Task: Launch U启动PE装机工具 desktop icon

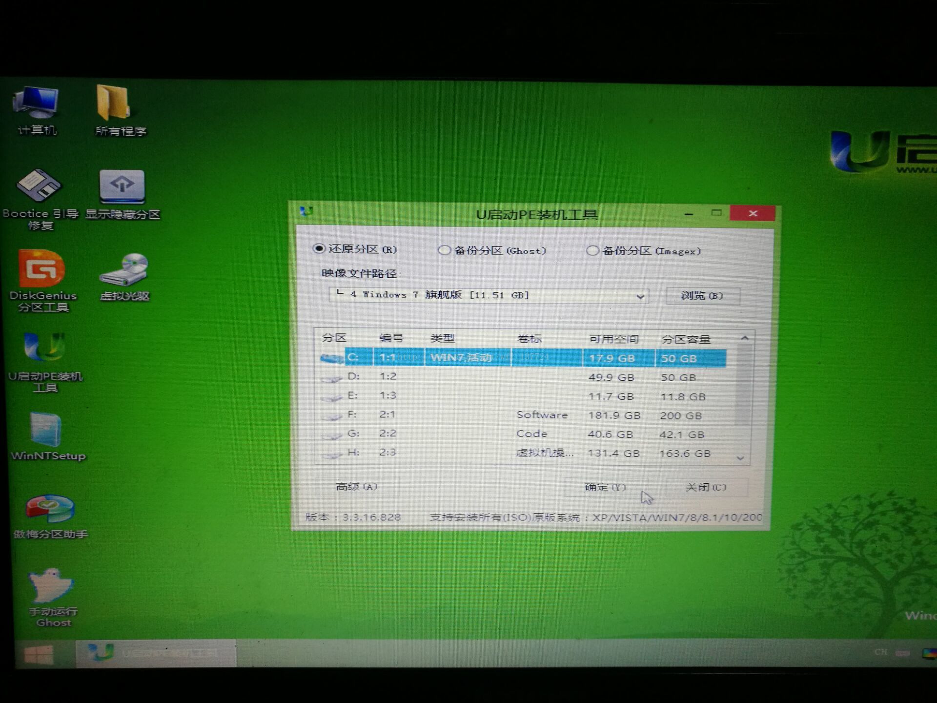Action: tap(45, 362)
